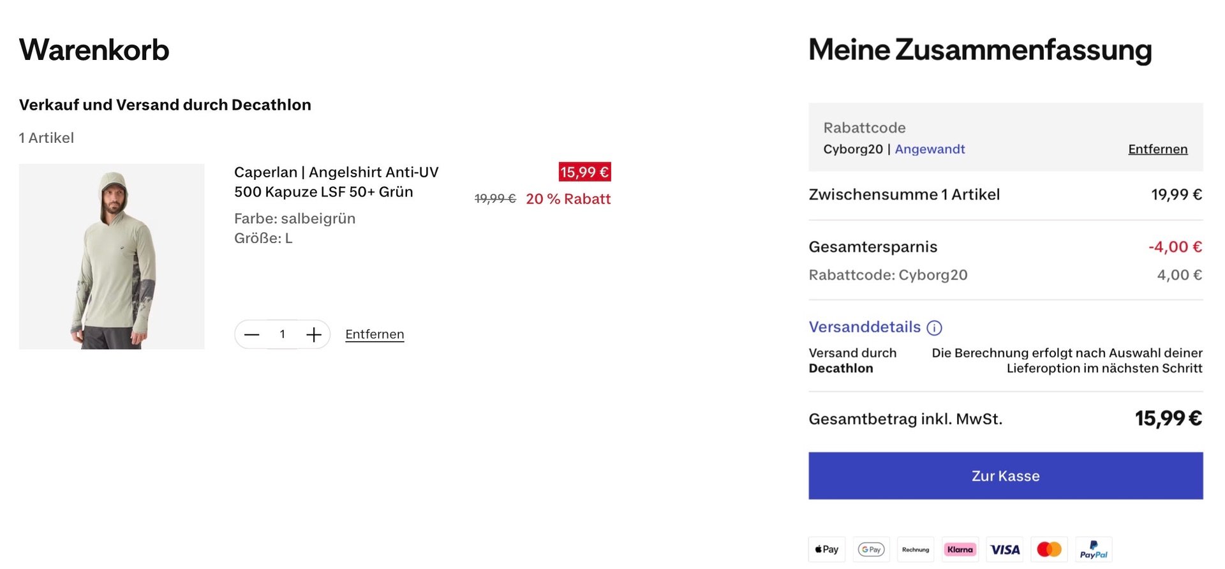Select the Apple Pay payment icon

tap(827, 549)
